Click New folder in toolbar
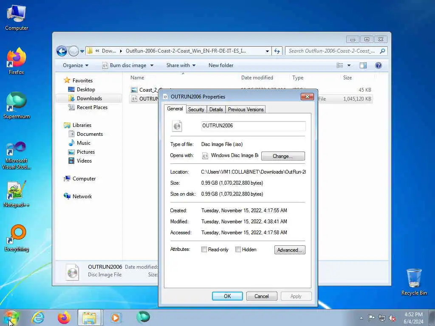 [x=221, y=65]
